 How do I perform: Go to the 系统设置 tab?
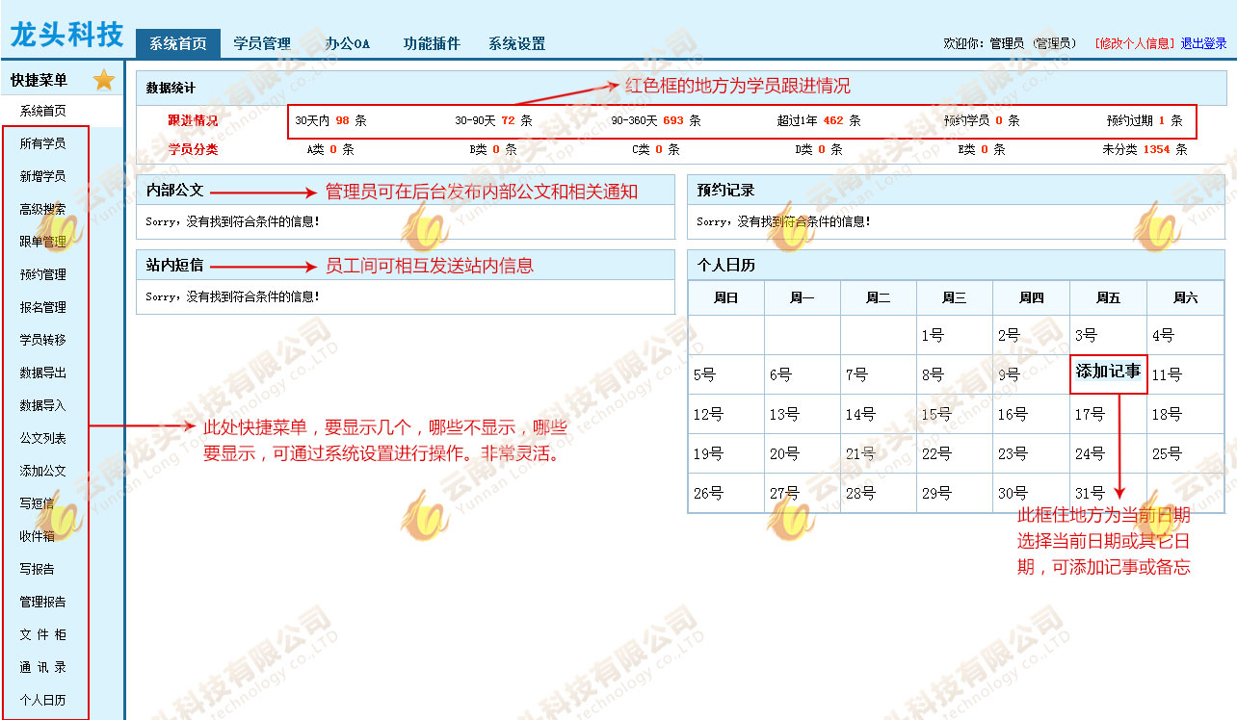point(516,43)
